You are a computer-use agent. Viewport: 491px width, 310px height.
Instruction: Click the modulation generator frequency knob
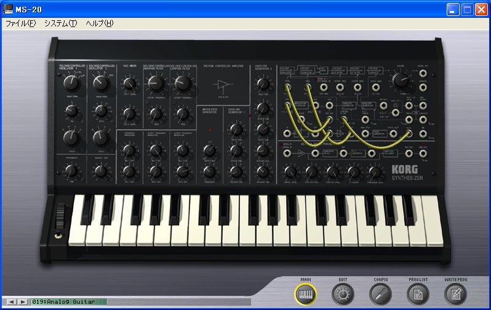click(x=209, y=172)
